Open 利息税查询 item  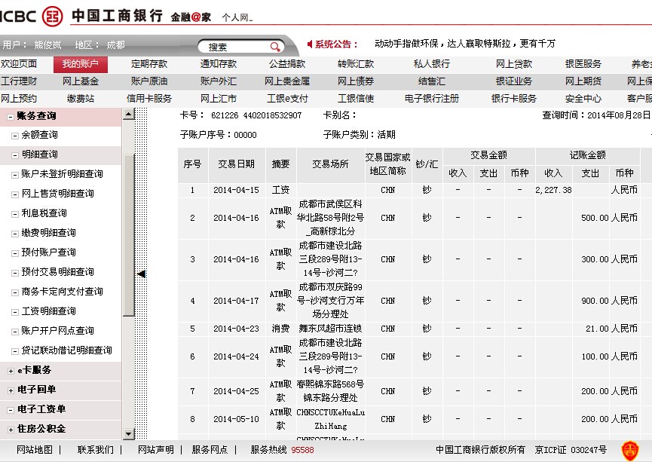[x=44, y=213]
